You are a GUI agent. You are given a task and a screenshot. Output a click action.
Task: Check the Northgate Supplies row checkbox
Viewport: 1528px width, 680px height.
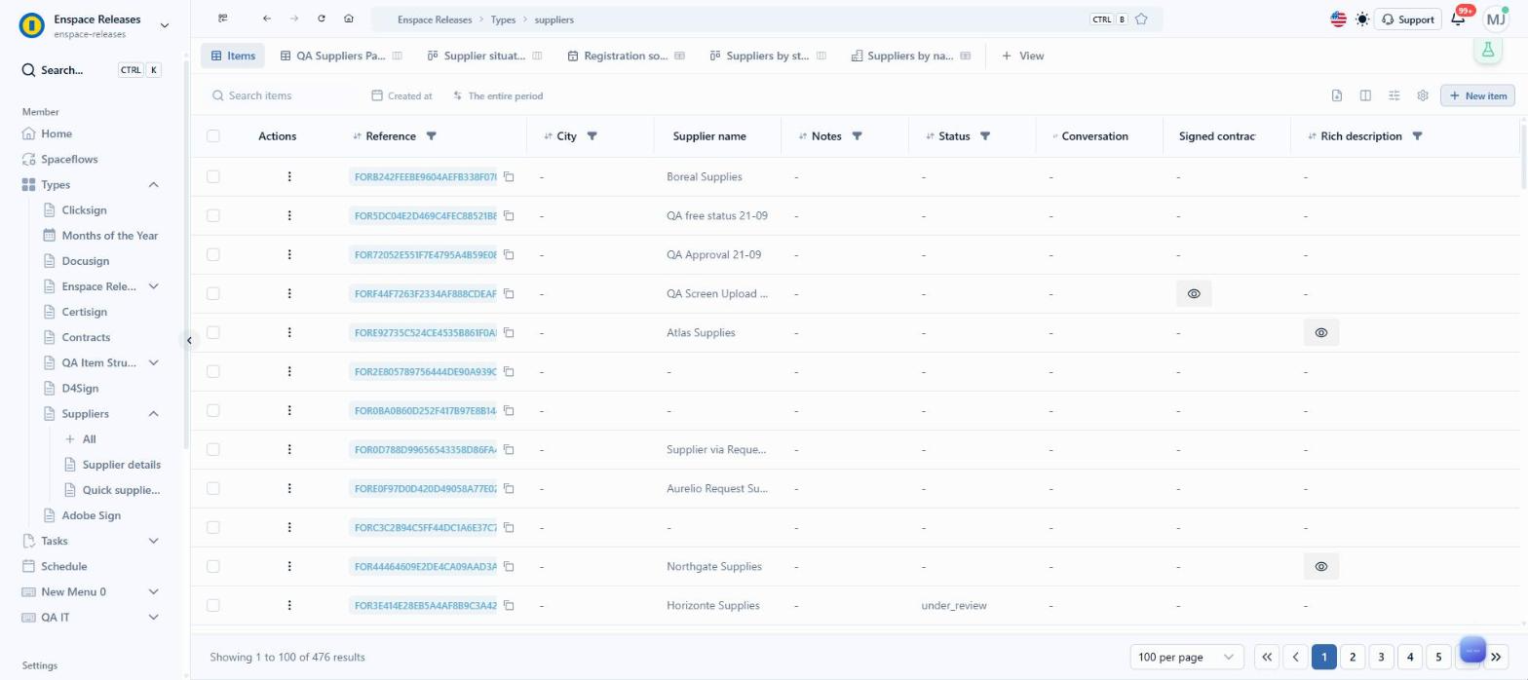[213, 566]
